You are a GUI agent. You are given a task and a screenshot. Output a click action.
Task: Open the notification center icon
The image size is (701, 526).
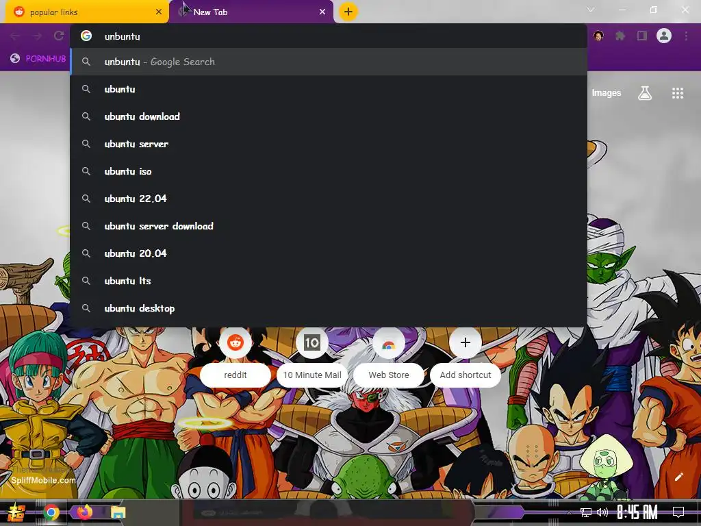[678, 512]
